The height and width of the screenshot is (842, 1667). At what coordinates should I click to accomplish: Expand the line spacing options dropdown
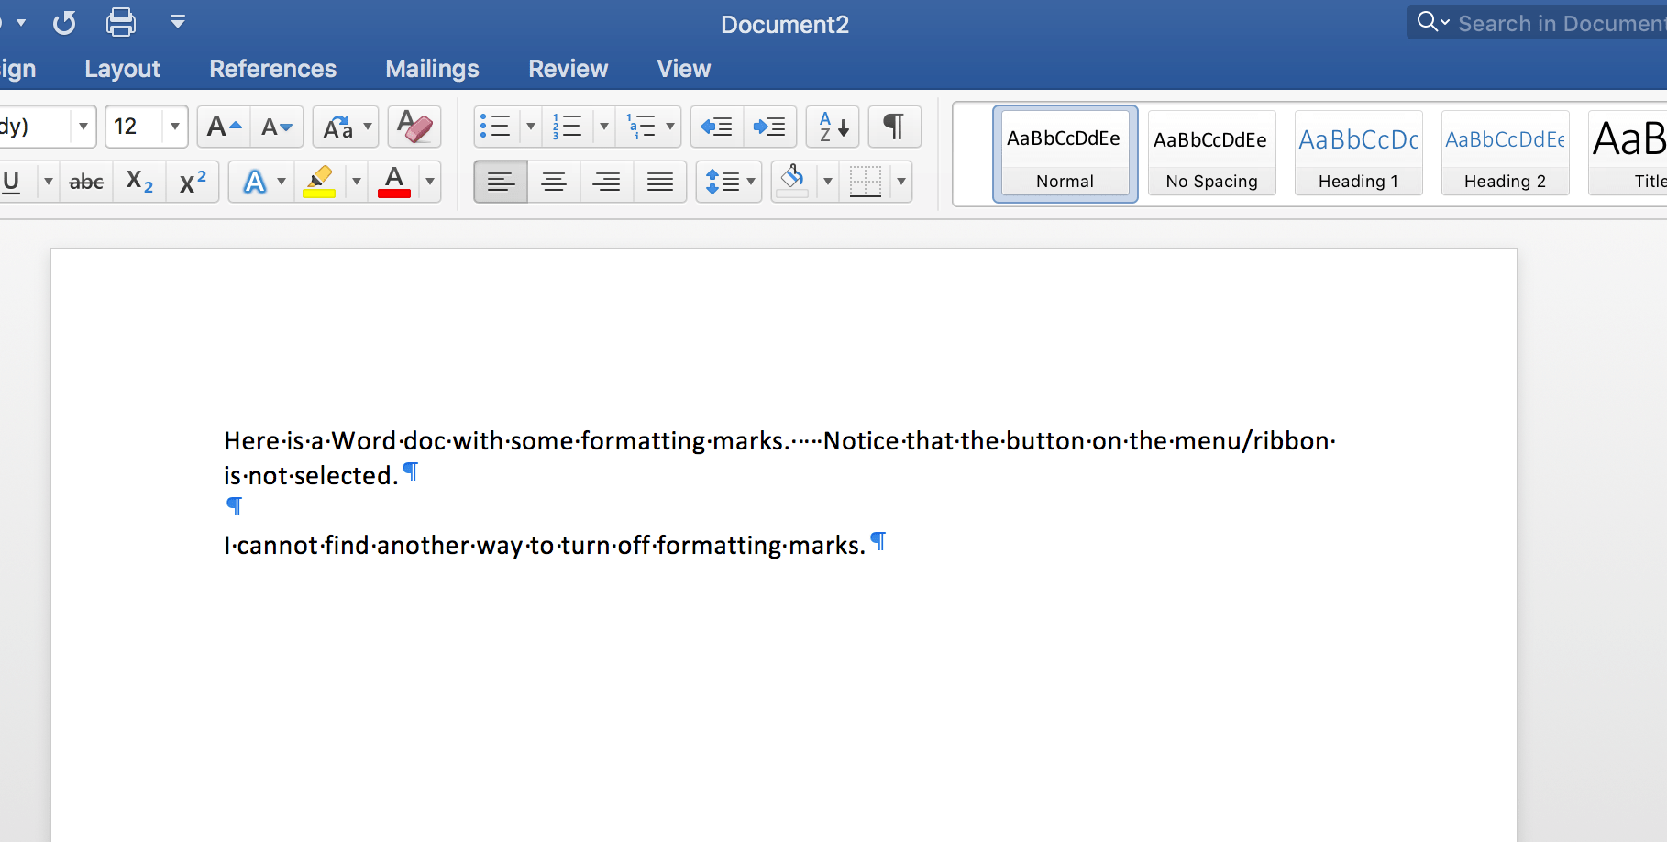pyautogui.click(x=751, y=182)
